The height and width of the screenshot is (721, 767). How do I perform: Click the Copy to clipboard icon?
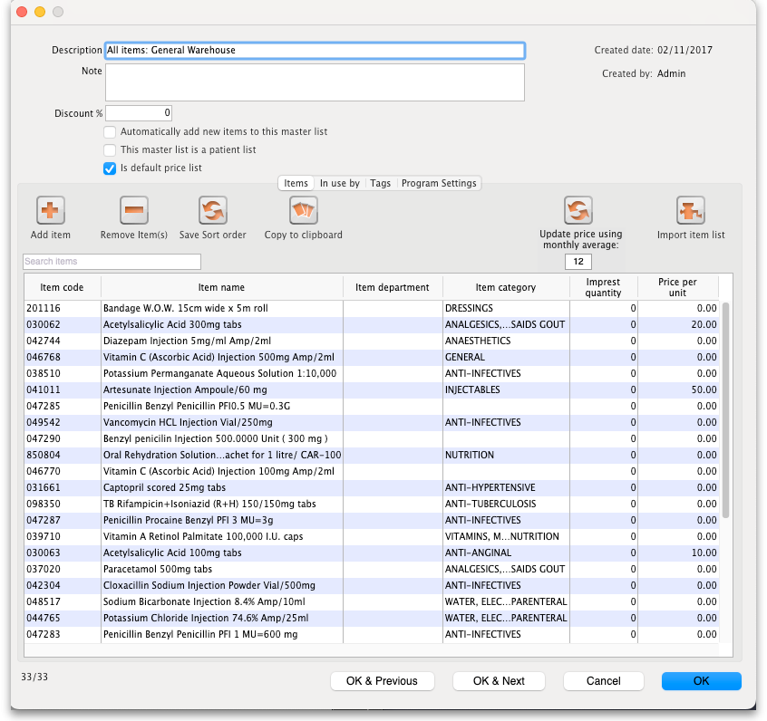(304, 211)
